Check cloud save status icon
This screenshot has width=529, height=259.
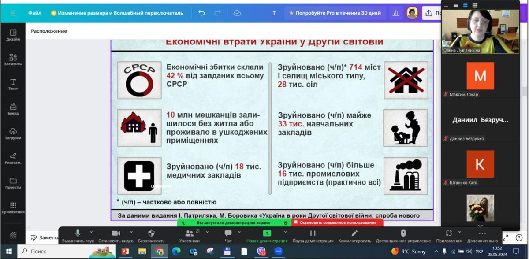coord(237,13)
